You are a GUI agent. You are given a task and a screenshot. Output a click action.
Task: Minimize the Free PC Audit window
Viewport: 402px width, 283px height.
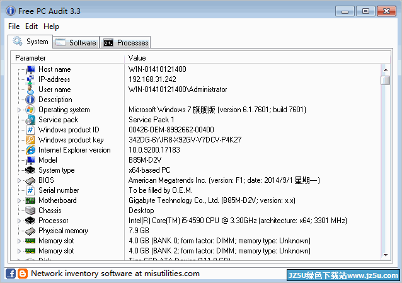345,11
